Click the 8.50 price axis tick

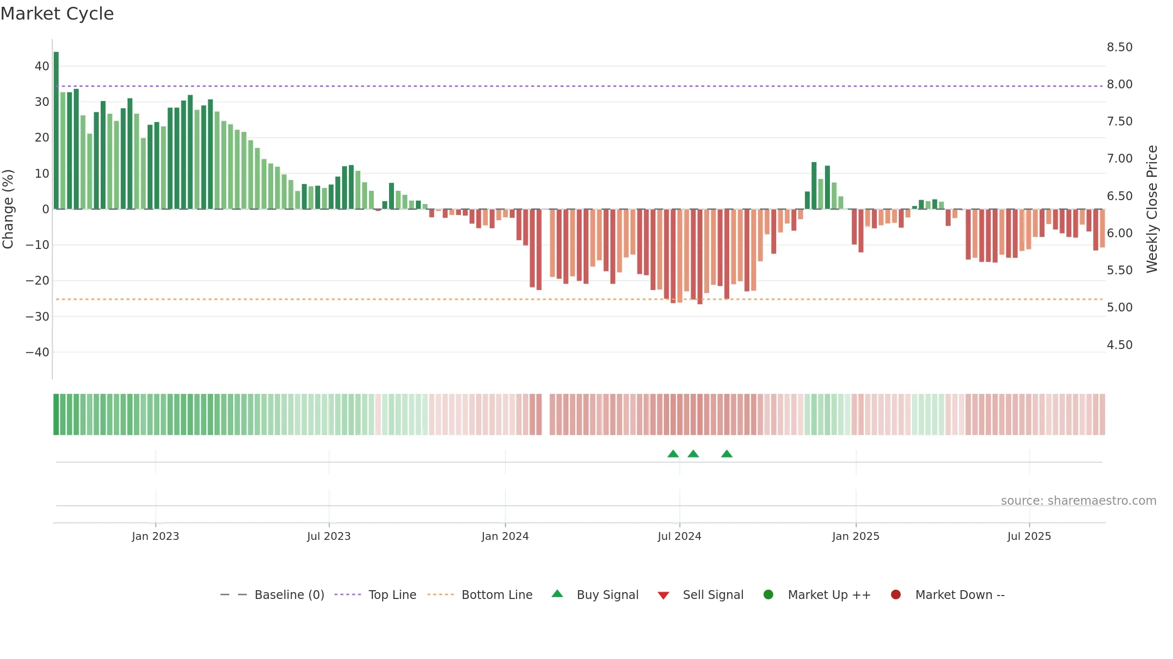pyautogui.click(x=1120, y=47)
